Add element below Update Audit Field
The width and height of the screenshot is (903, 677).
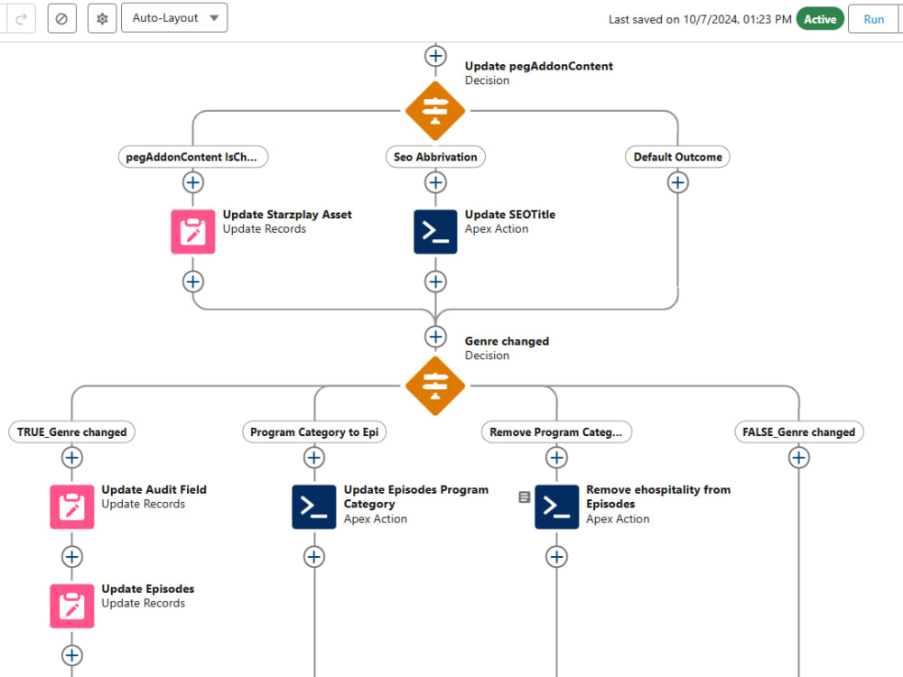(x=72, y=557)
